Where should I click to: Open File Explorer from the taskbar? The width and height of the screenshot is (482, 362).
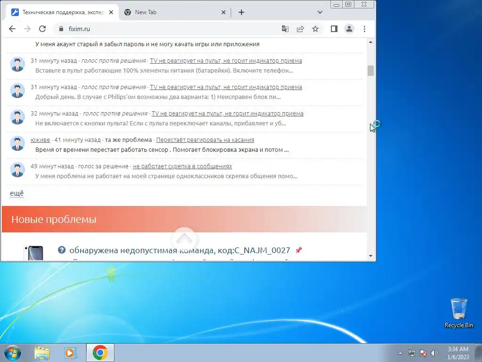click(42, 353)
